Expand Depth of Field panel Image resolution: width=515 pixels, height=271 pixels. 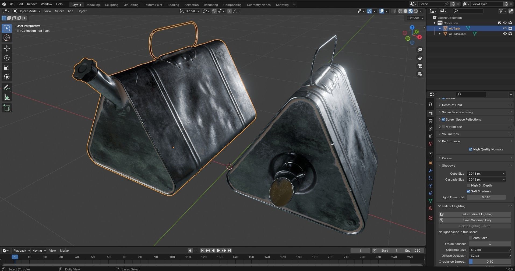(x=452, y=105)
